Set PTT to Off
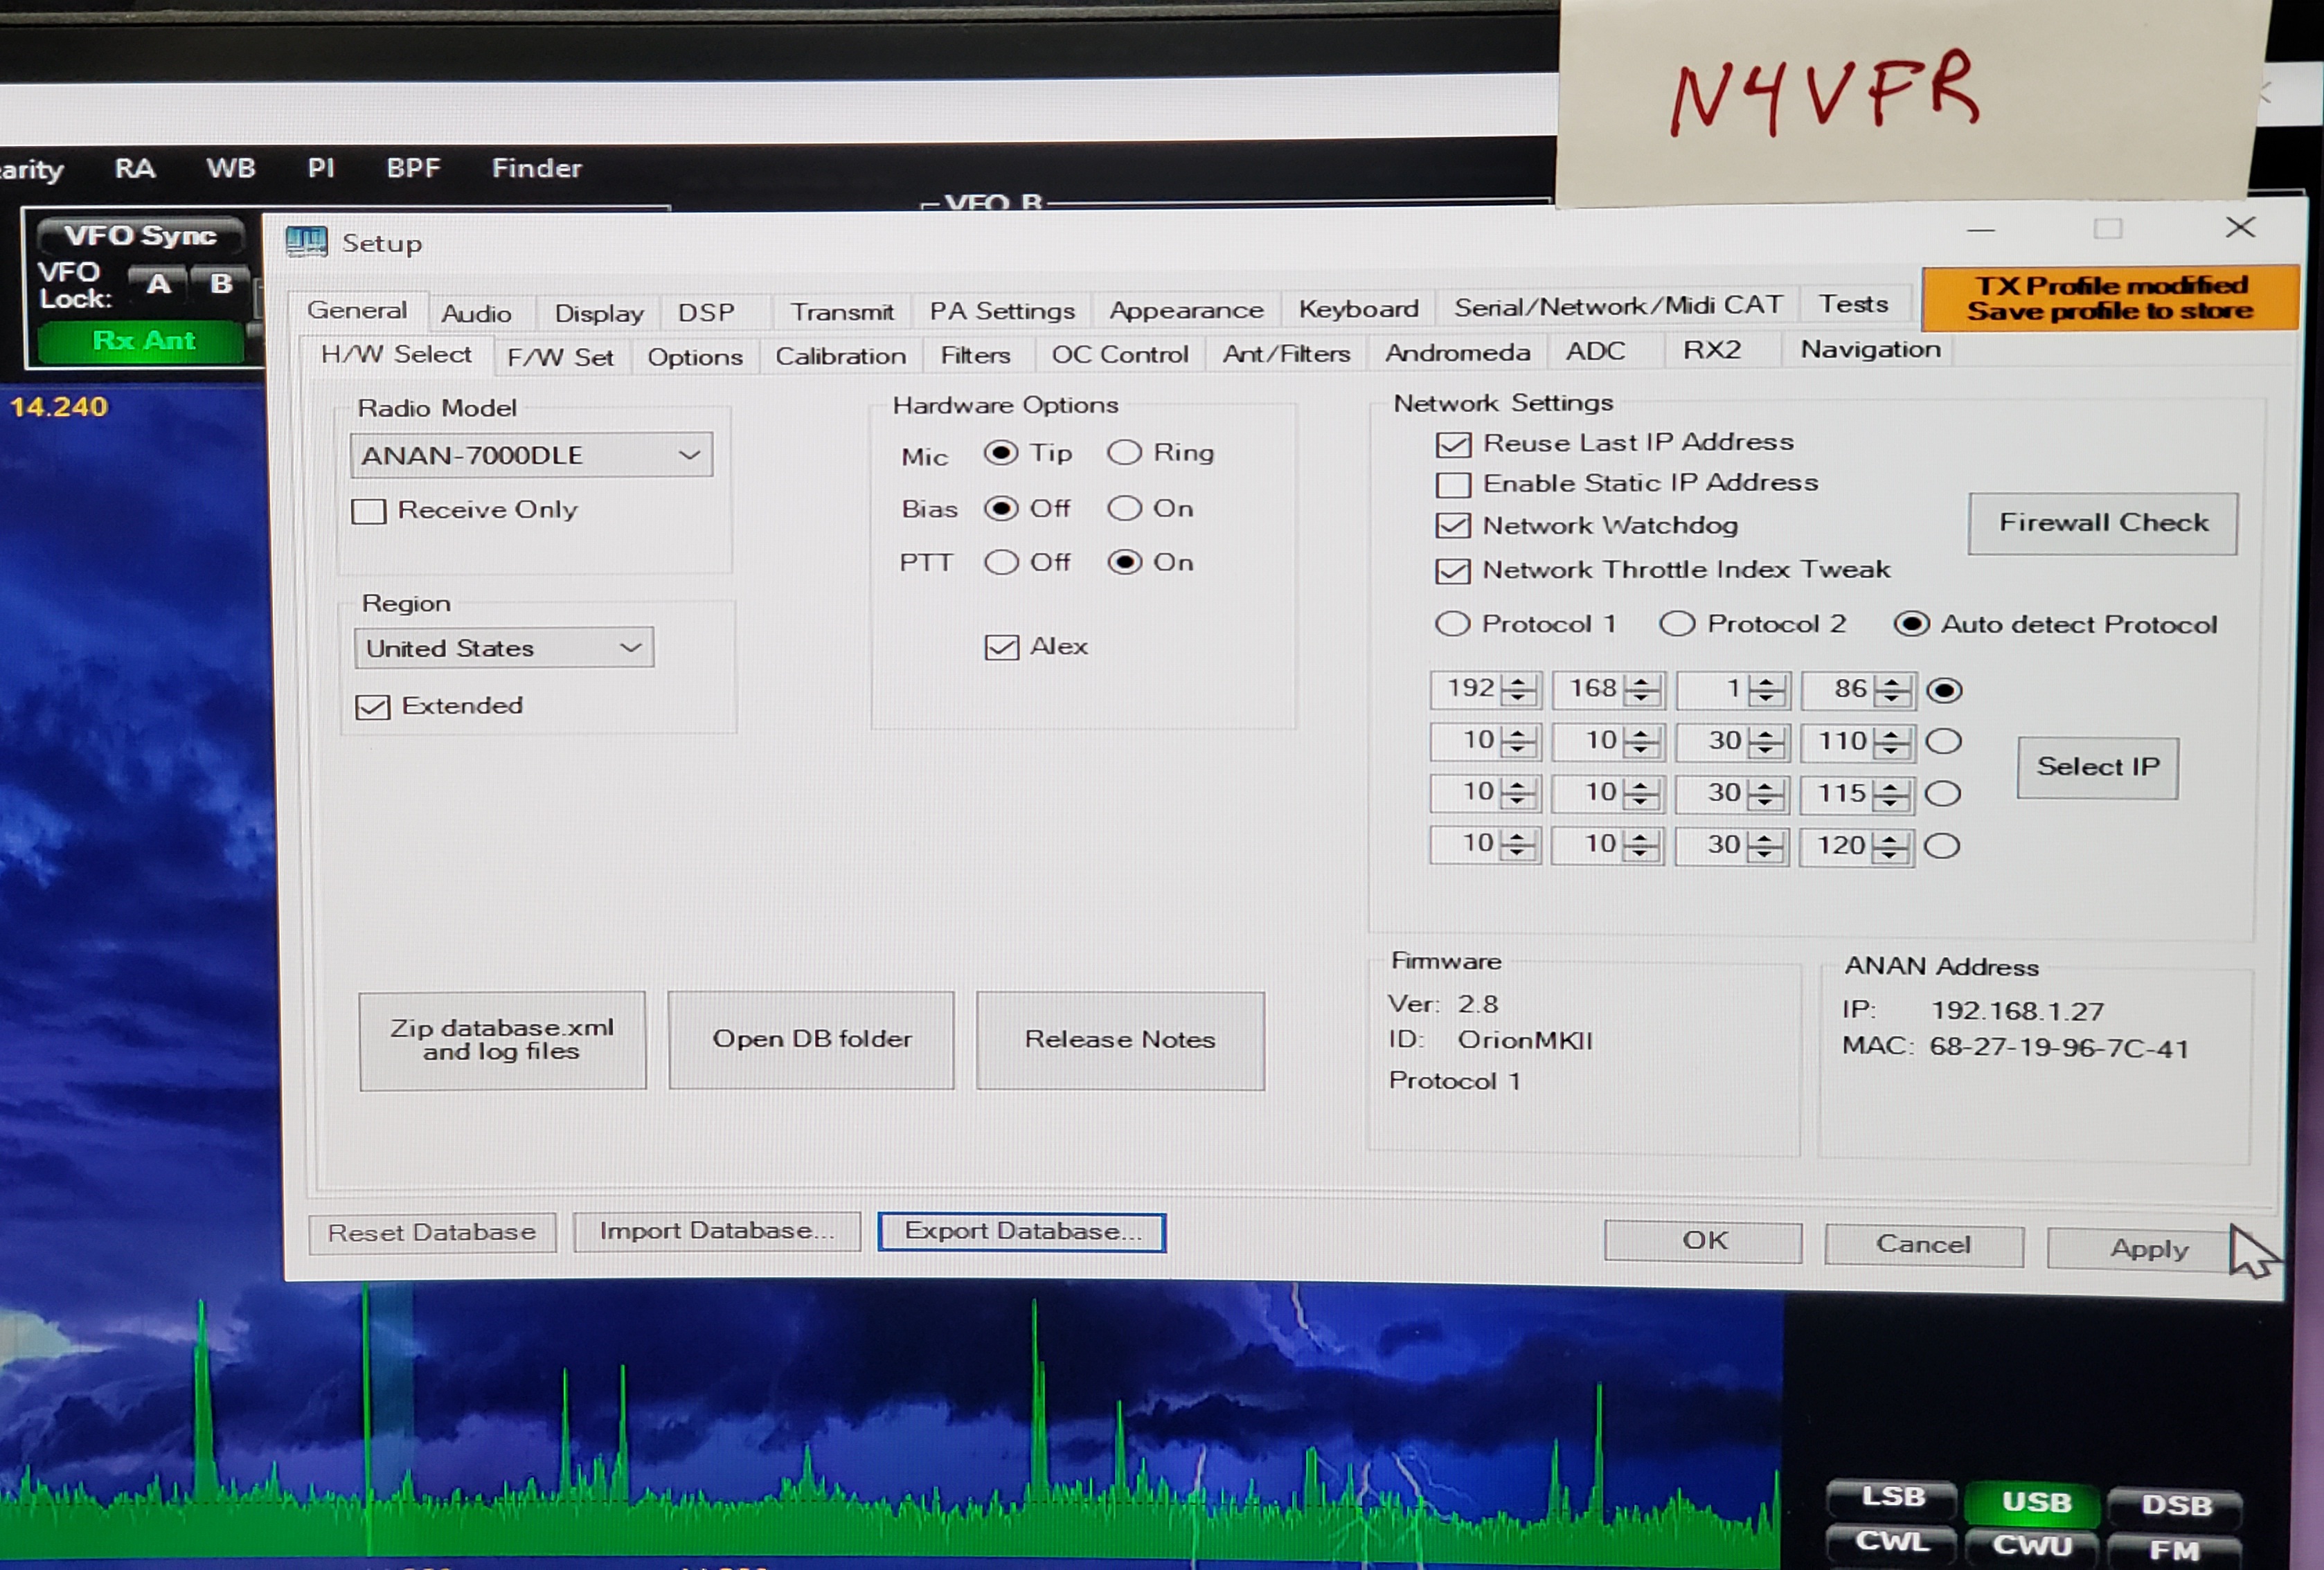 click(1001, 563)
